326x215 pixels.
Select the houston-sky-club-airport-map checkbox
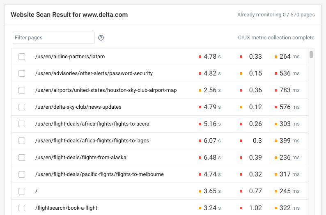(x=22, y=90)
